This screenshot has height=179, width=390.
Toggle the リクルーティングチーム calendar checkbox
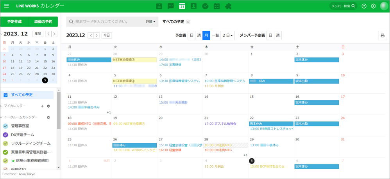point(5,143)
